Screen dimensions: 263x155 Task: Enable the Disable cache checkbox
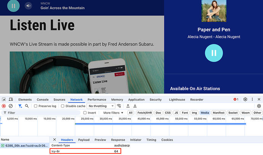(x=63, y=106)
